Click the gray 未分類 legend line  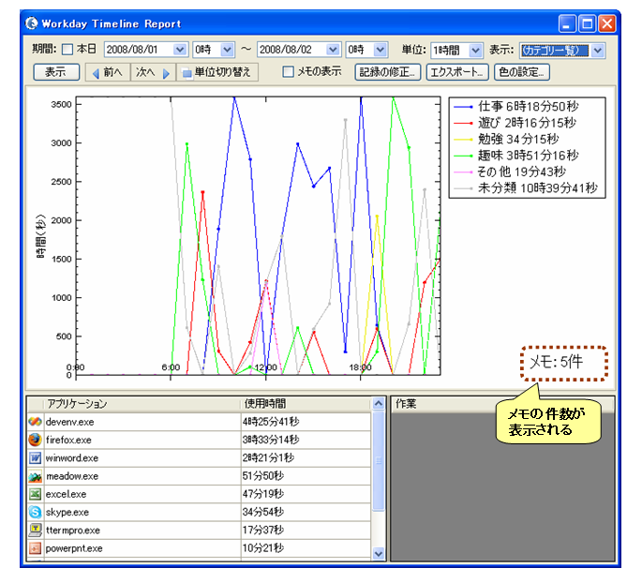463,188
